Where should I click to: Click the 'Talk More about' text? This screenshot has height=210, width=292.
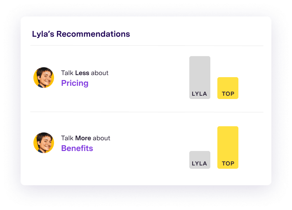(86, 138)
